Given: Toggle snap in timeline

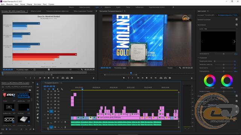Looking at the screenshot, I should coord(49,89).
